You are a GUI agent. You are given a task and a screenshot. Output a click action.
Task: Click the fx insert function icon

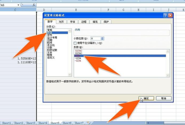34,5
